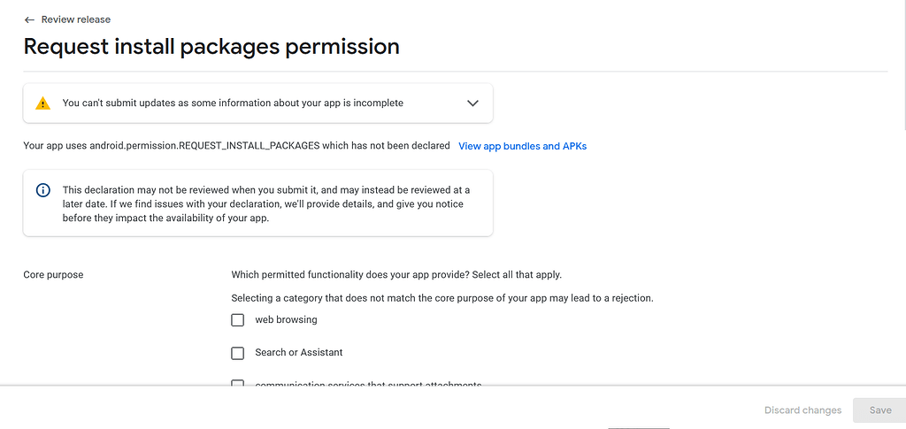Click the Search or Assistant option label
This screenshot has width=906, height=429.
click(x=299, y=352)
